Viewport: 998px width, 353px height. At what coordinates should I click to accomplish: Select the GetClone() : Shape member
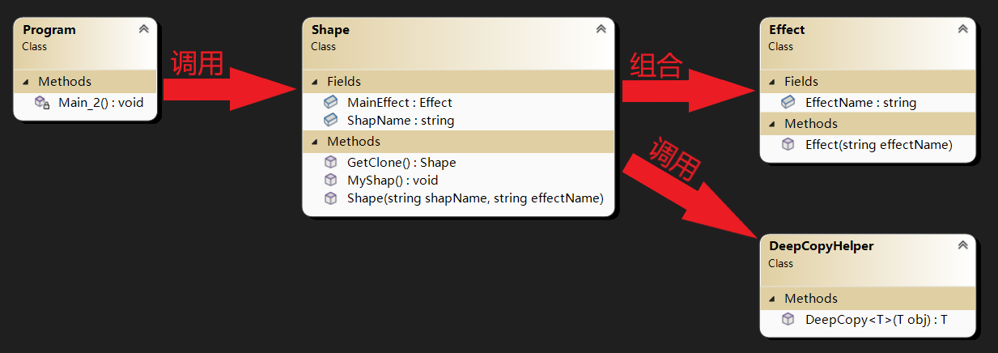401,163
